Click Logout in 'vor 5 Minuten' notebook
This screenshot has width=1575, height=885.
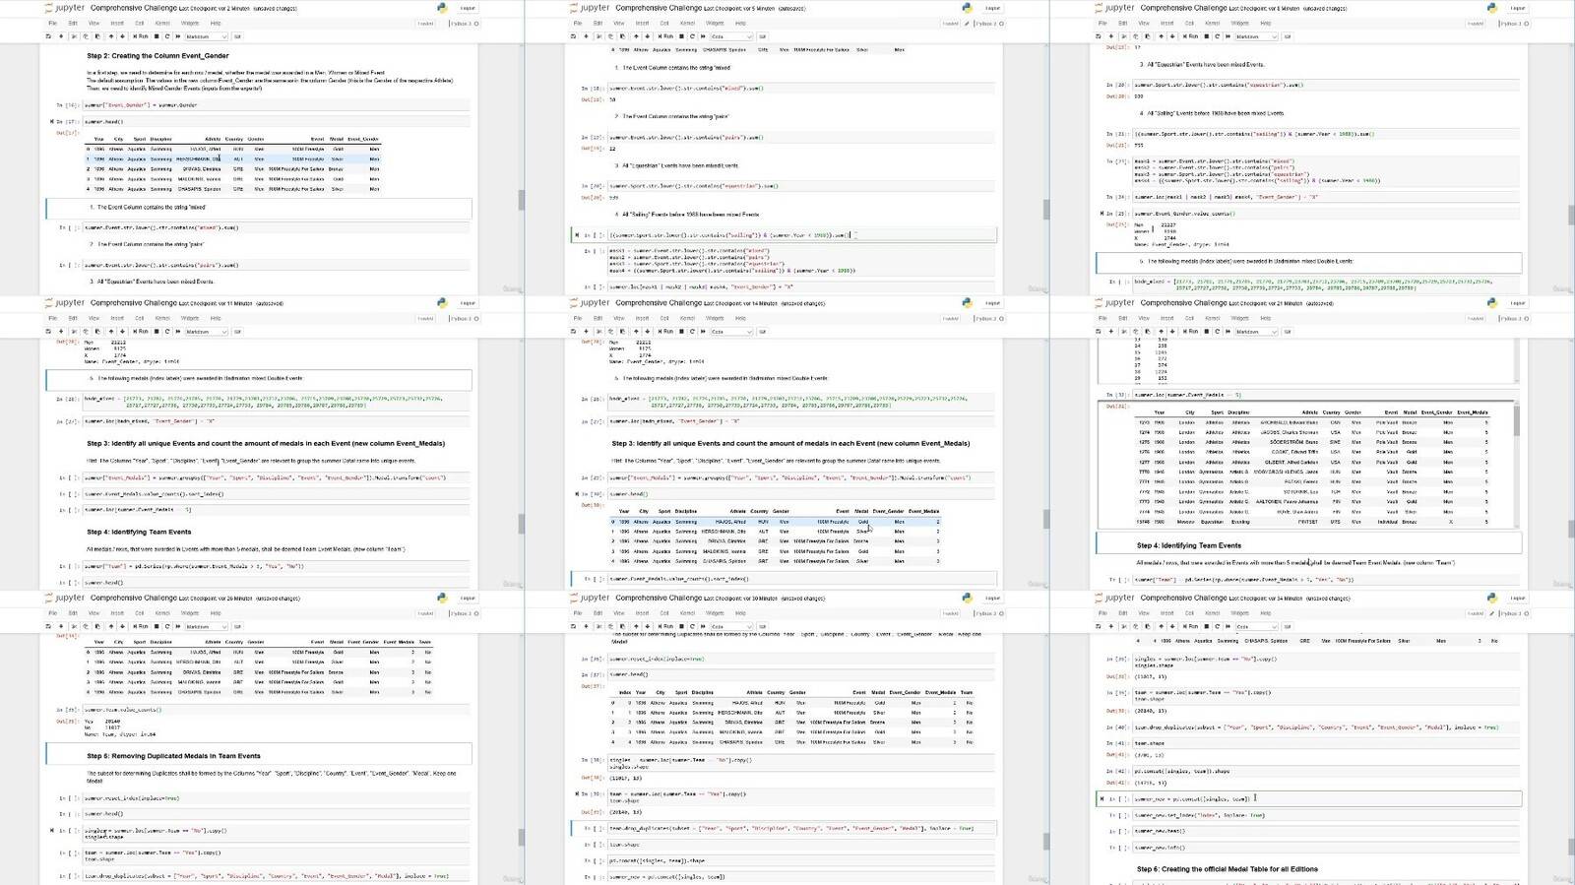pos(992,8)
